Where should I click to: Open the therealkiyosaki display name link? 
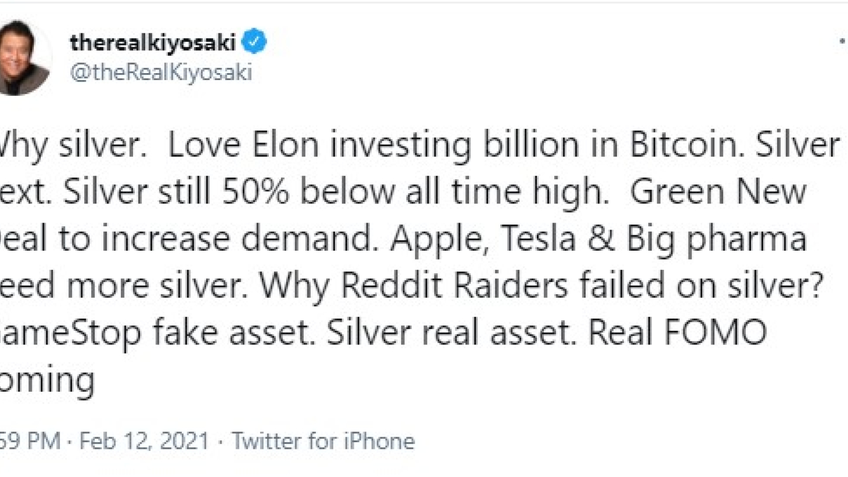click(x=153, y=42)
